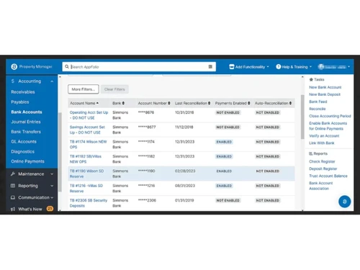Click the Link With Bank link
The height and width of the screenshot is (270, 360).
322,143
